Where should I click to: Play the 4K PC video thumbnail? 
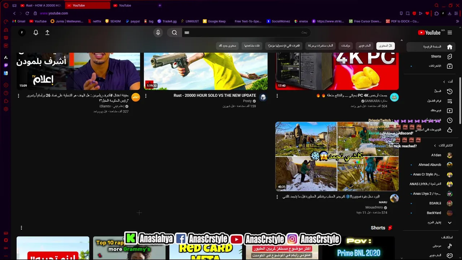(337, 71)
